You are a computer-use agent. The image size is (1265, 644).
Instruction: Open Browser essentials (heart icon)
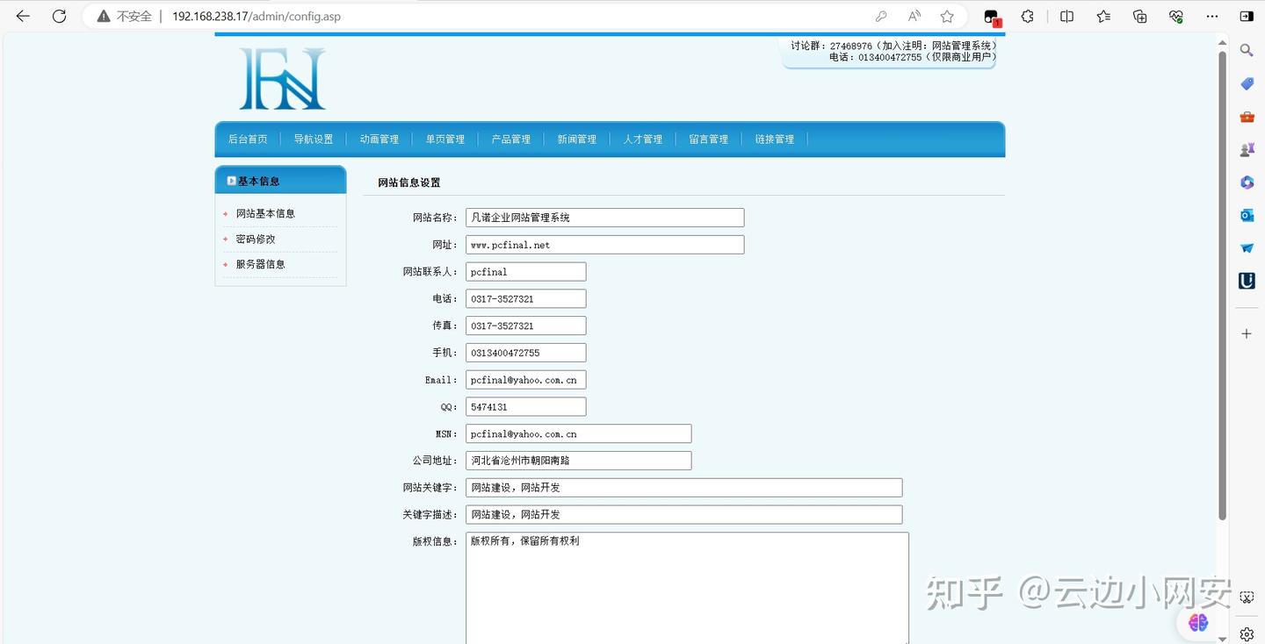coord(1175,16)
